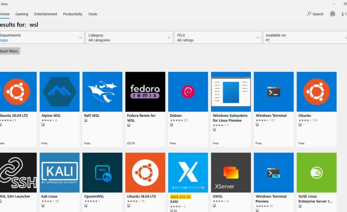Open the Debian swirl icon
The height and width of the screenshot is (212, 347).
(x=188, y=92)
